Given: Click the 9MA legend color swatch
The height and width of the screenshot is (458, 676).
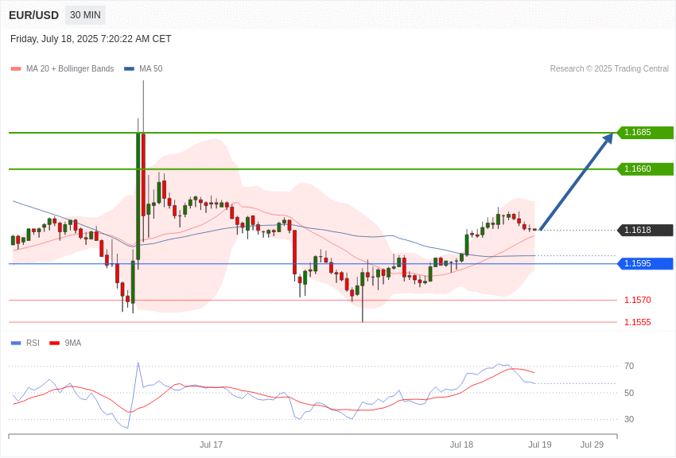Looking at the screenshot, I should point(54,343).
